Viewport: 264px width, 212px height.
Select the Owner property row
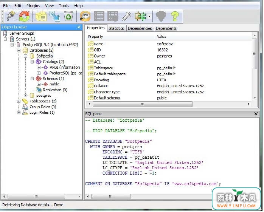pyautogui.click(x=169, y=56)
